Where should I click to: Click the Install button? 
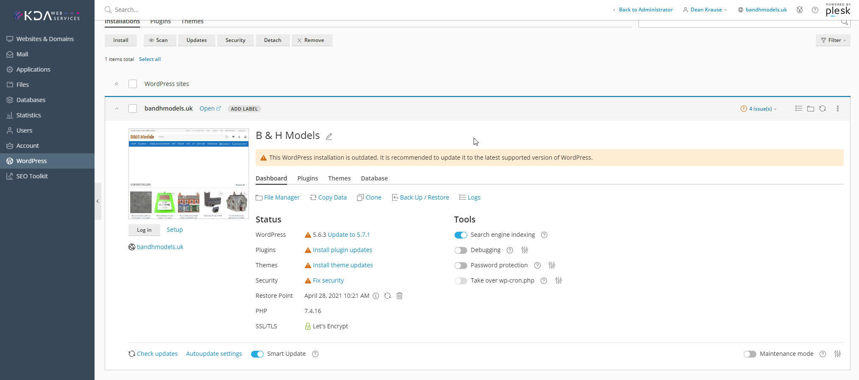click(x=121, y=40)
